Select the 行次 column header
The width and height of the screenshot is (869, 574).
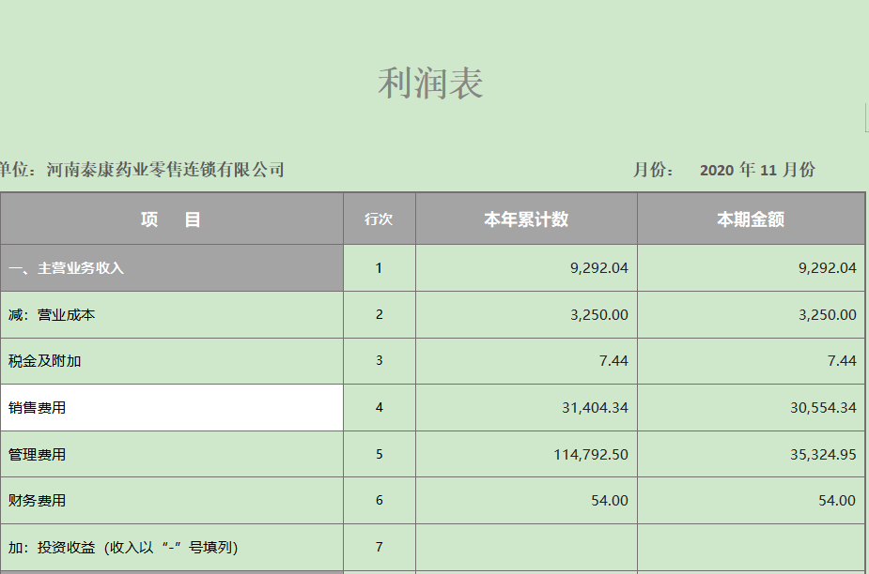[380, 219]
